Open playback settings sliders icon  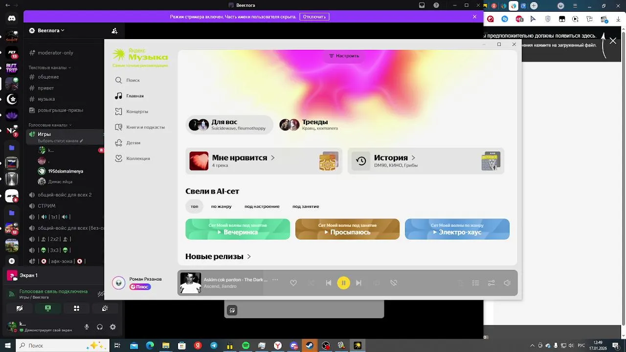[x=491, y=283]
